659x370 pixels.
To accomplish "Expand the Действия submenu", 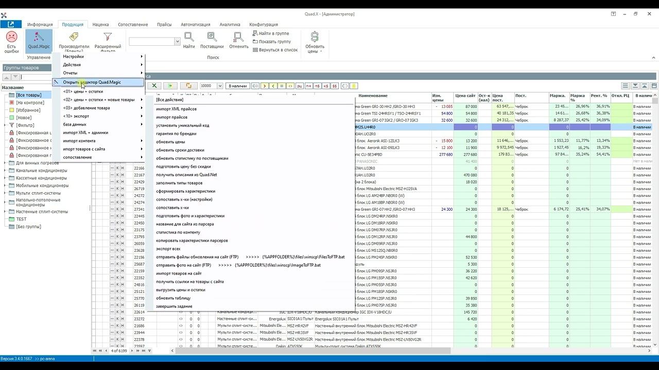I will (x=99, y=65).
